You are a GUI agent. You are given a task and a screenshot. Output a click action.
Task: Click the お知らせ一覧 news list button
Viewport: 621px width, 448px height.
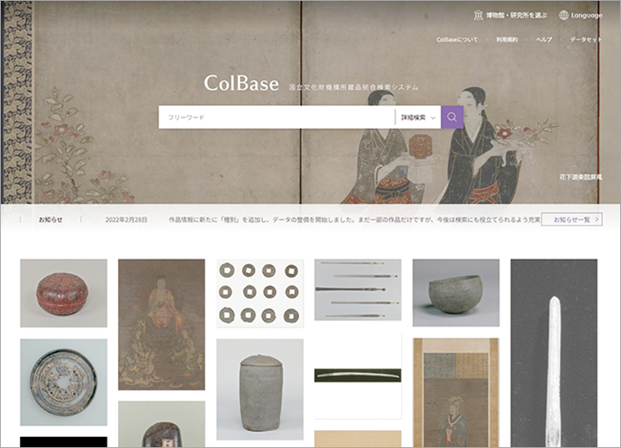click(x=572, y=219)
